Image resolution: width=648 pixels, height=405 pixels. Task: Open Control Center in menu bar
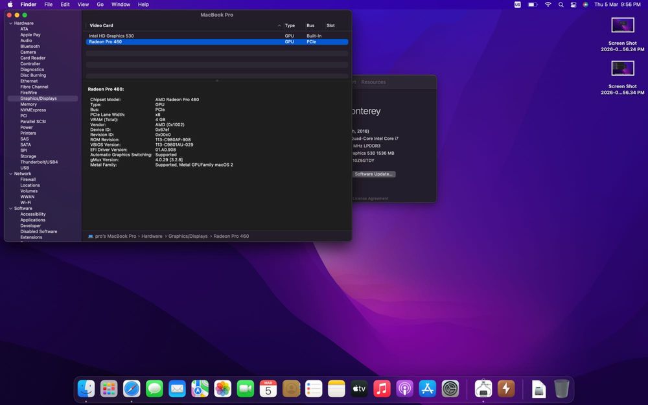point(573,5)
